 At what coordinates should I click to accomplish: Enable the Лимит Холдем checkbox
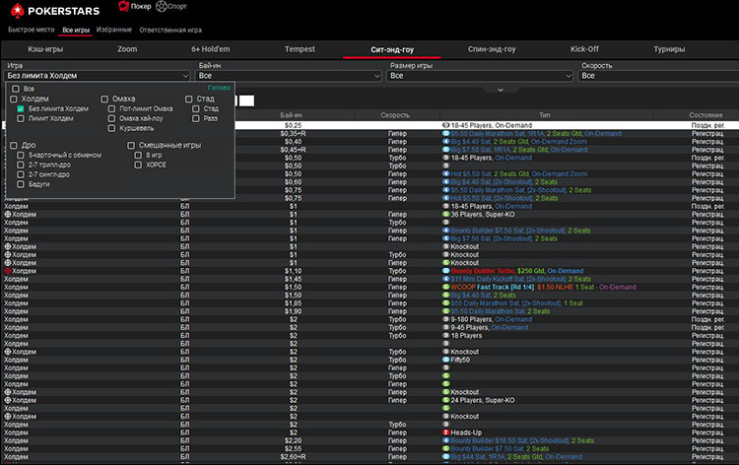(x=21, y=119)
